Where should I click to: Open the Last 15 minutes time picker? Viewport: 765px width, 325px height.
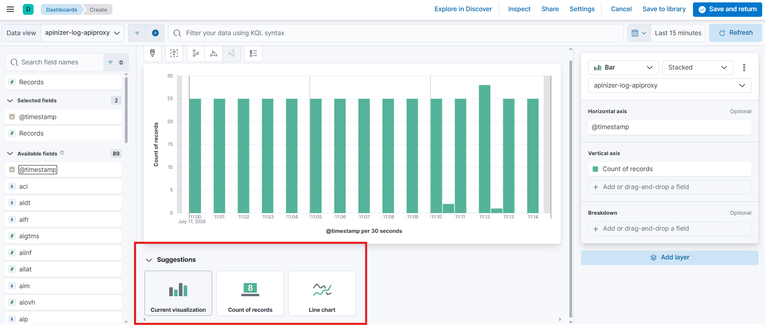coord(678,33)
